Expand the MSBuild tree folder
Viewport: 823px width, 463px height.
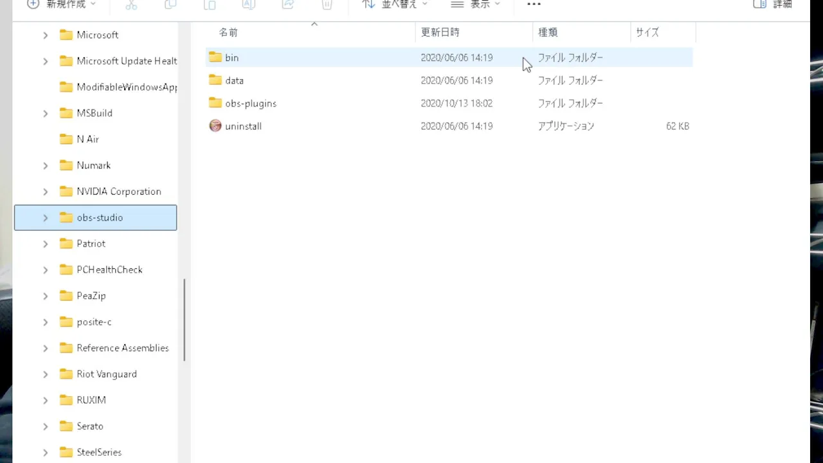point(45,113)
